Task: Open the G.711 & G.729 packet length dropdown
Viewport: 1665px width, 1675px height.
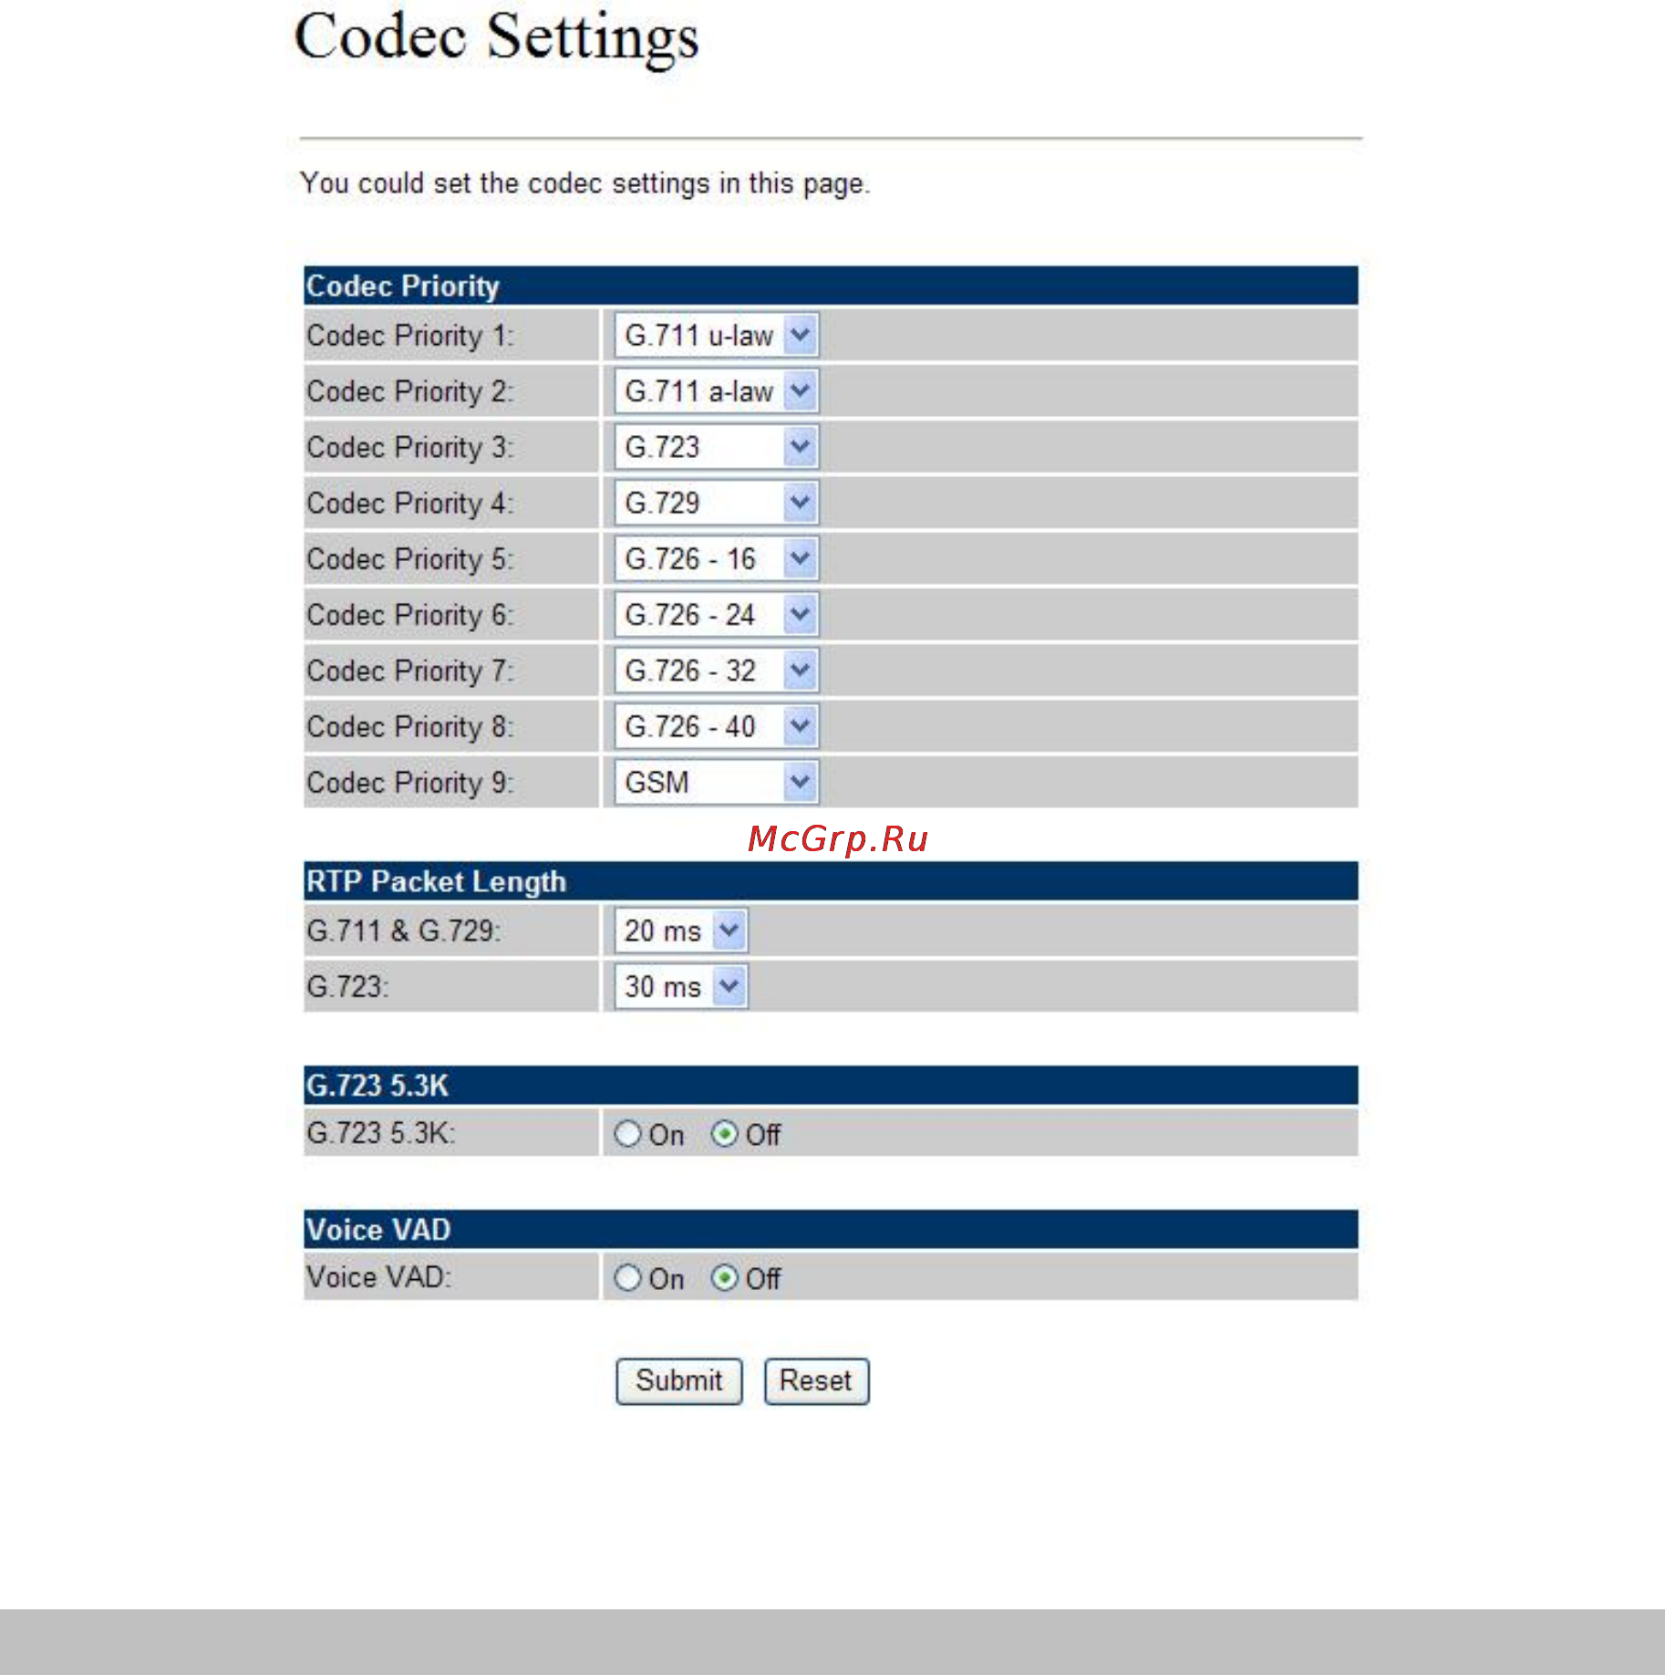Action: [x=681, y=931]
